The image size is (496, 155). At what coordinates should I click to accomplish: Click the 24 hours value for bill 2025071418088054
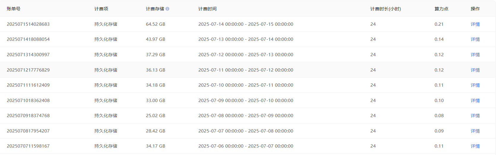coord(373,39)
